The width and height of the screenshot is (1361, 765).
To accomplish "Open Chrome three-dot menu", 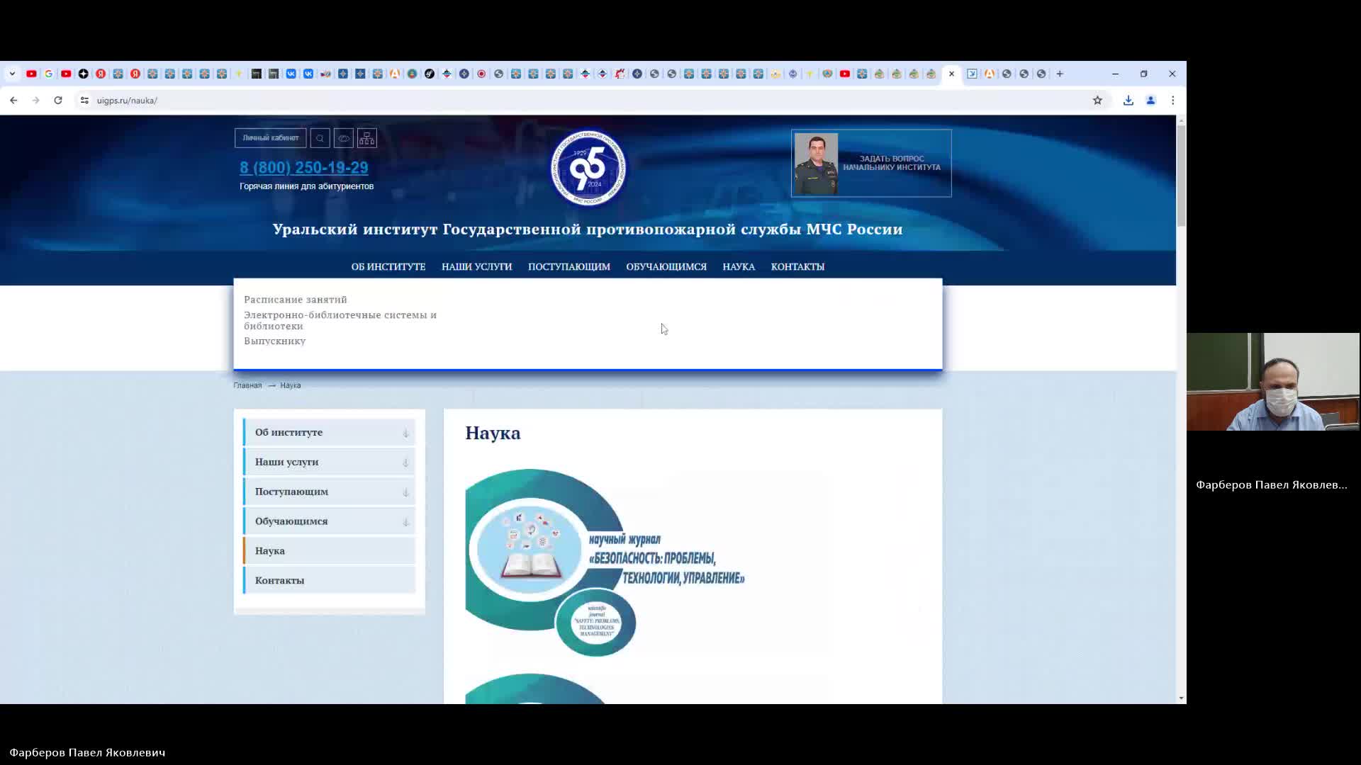I will (x=1173, y=101).
